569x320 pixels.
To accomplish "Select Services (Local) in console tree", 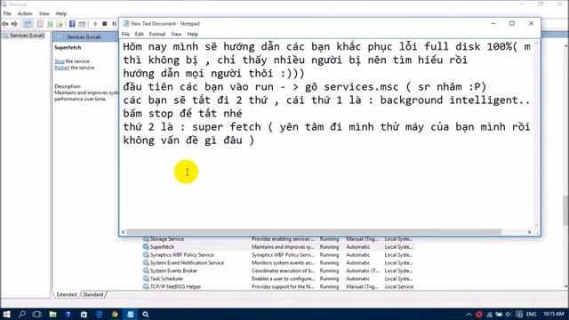I will coord(27,36).
